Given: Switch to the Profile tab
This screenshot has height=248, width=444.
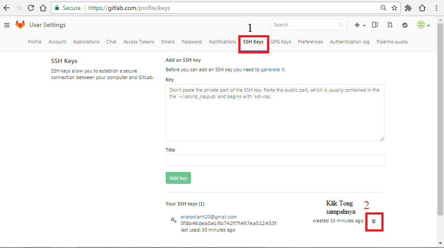Looking at the screenshot, I should coord(34,42).
